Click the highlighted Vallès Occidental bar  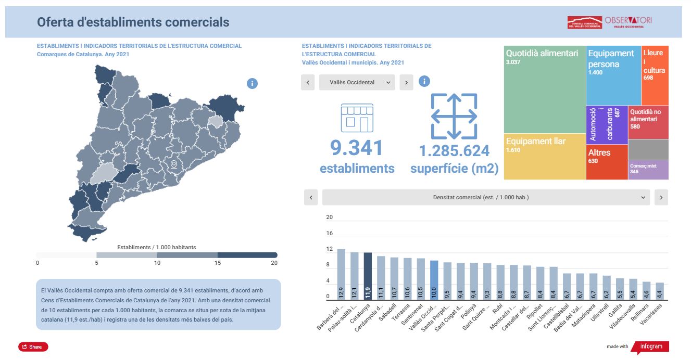(x=434, y=280)
